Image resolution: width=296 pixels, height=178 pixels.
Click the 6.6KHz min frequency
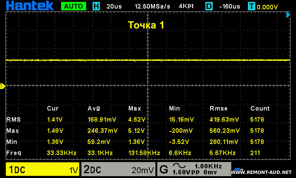point(180,153)
